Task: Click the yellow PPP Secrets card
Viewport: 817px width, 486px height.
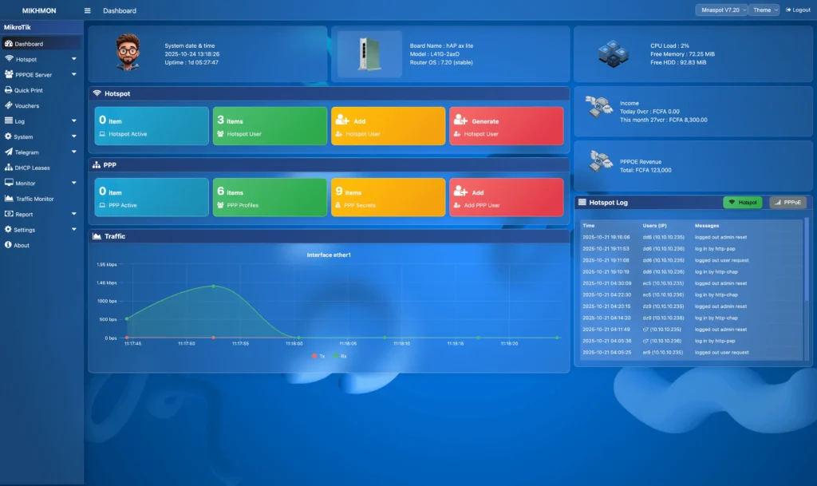Action: 387,198
